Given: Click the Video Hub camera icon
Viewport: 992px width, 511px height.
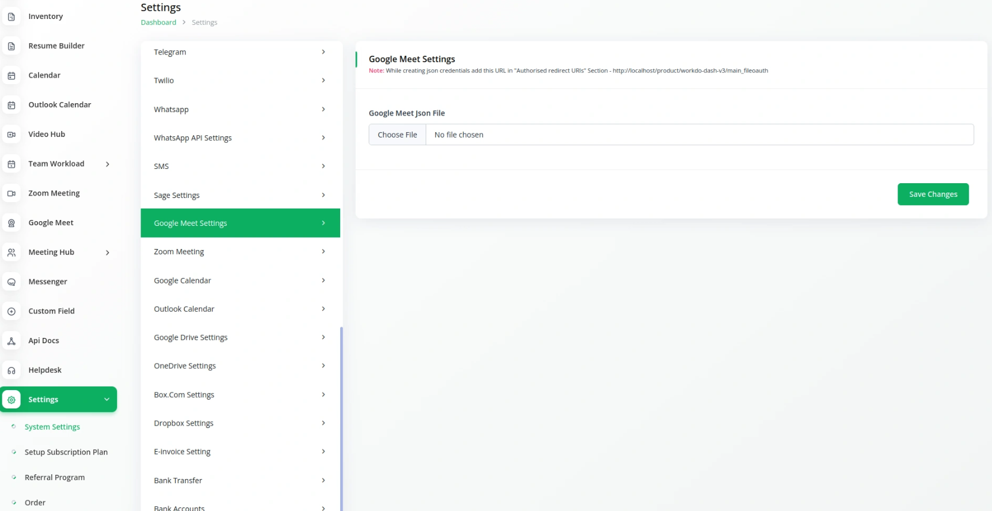Looking at the screenshot, I should point(11,135).
